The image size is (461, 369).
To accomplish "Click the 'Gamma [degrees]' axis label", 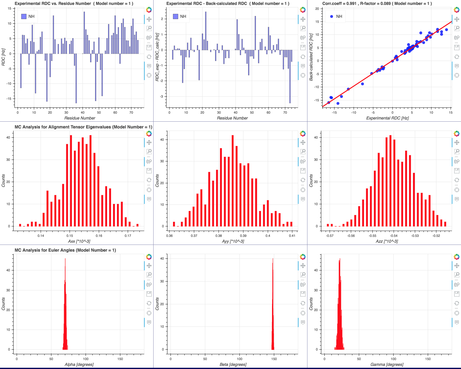I will click(387, 364).
